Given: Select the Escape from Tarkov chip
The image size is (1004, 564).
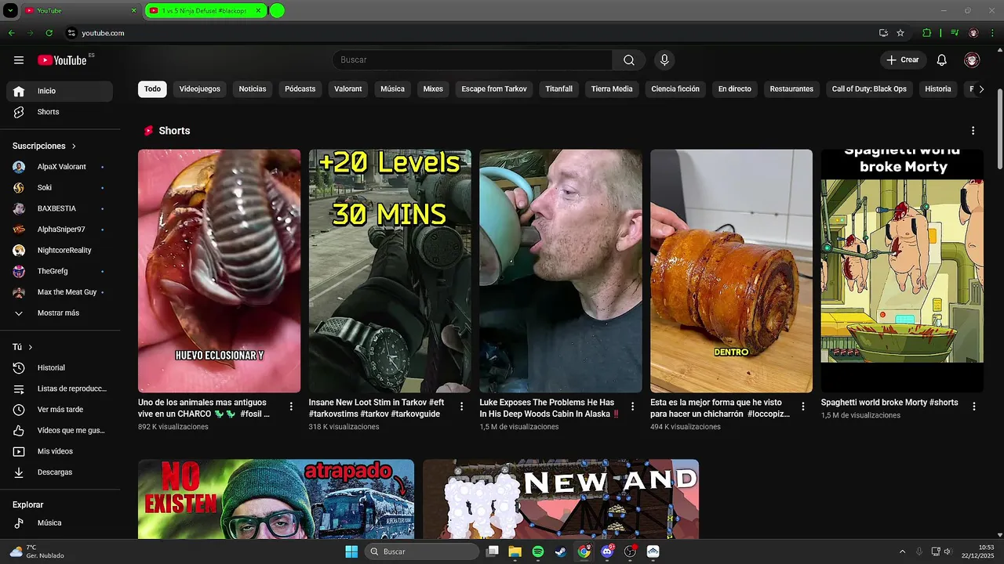Looking at the screenshot, I should coord(494,89).
